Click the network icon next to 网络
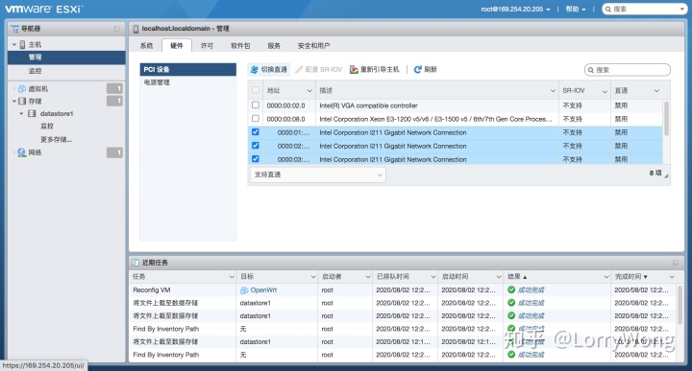Screen dimensions: 692x371 (x=21, y=152)
